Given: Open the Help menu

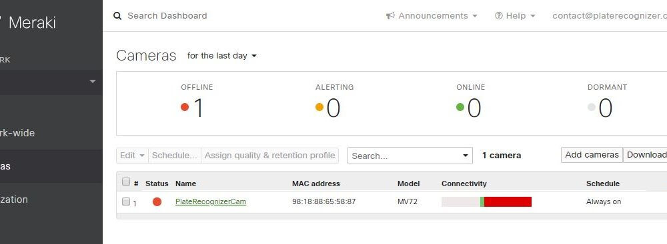Looking at the screenshot, I should (x=515, y=16).
